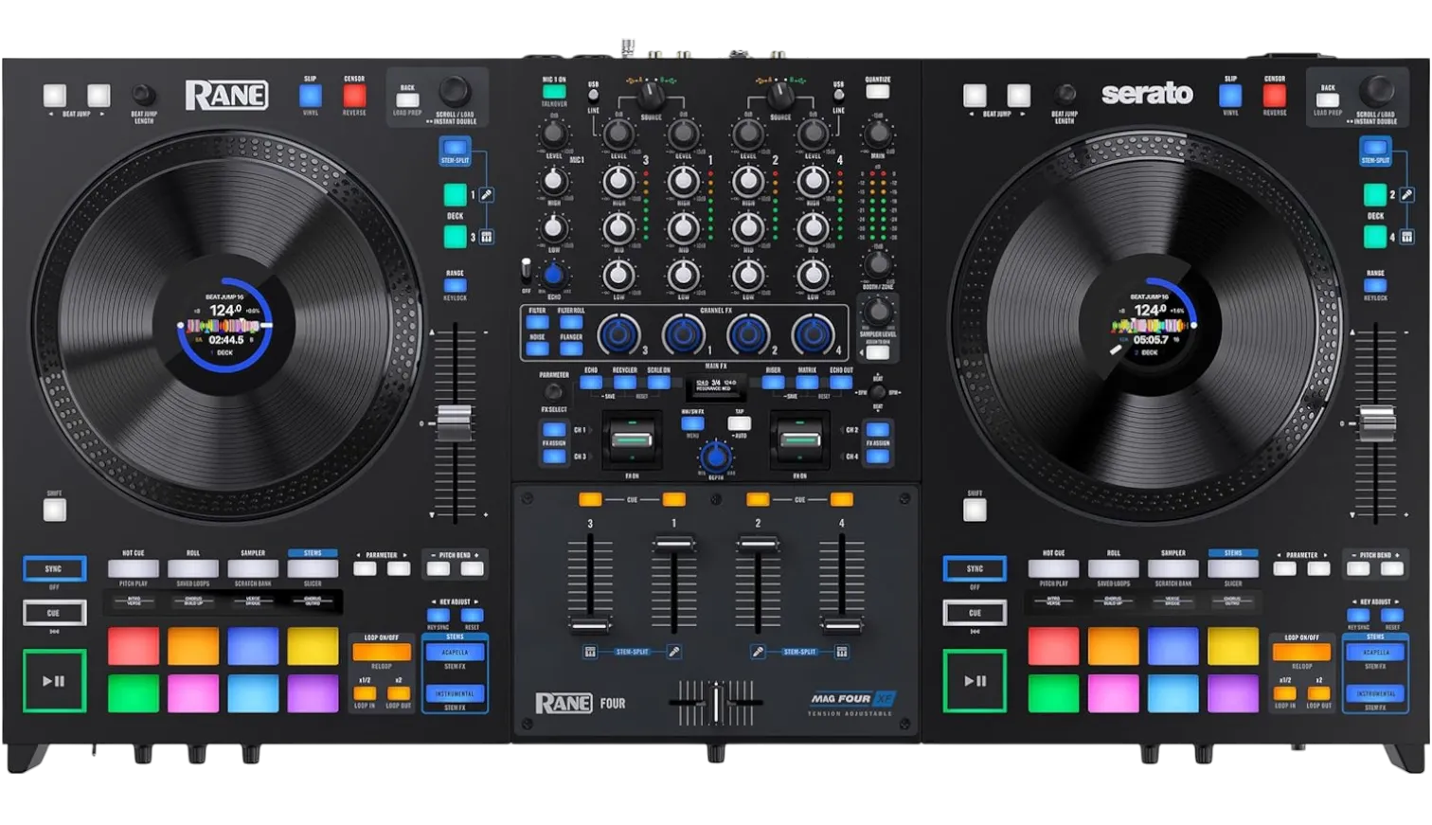Click the microphone stem icon beside right Deck 2

1407,194
